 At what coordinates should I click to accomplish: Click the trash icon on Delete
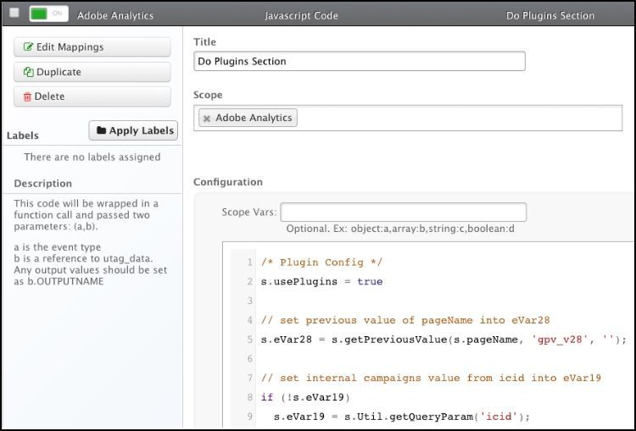coord(28,97)
